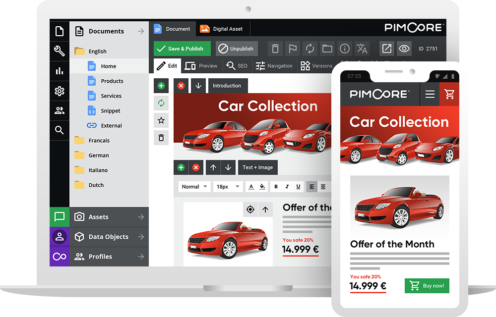The image size is (496, 317).
Task: Select the Search icon in the sidebar
Action: click(x=59, y=130)
